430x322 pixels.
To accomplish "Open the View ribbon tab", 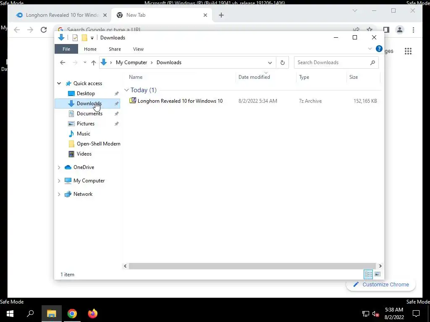I will [138, 49].
